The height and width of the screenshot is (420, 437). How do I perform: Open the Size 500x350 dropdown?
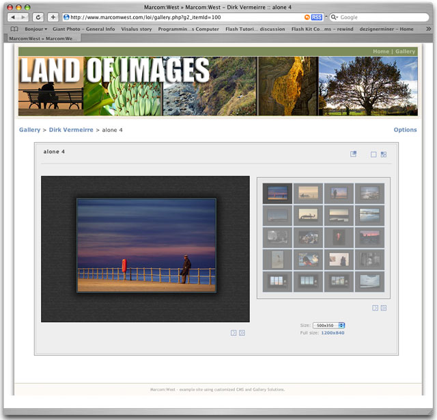(x=328, y=326)
